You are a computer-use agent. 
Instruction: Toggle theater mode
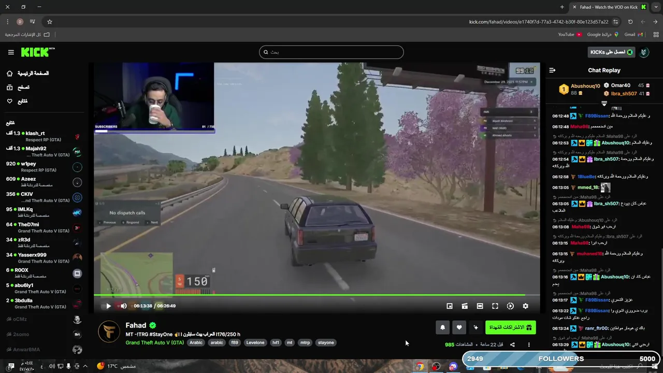click(480, 306)
